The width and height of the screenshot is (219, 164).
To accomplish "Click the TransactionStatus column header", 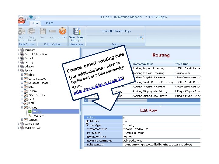I will [153, 64].
